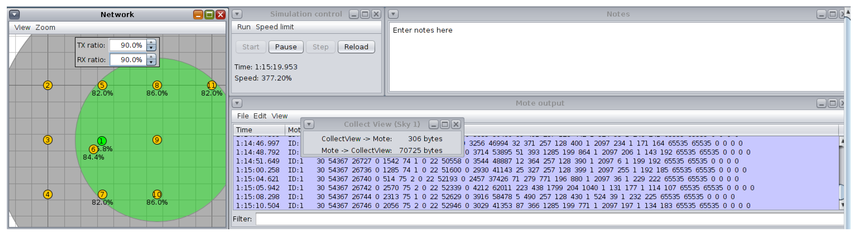Select the log row at 1:15:08.298
The width and height of the screenshot is (857, 236).
click(536, 197)
